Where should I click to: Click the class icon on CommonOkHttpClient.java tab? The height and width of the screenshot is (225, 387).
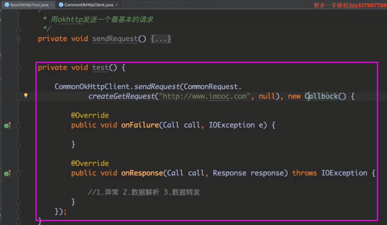(x=61, y=5)
